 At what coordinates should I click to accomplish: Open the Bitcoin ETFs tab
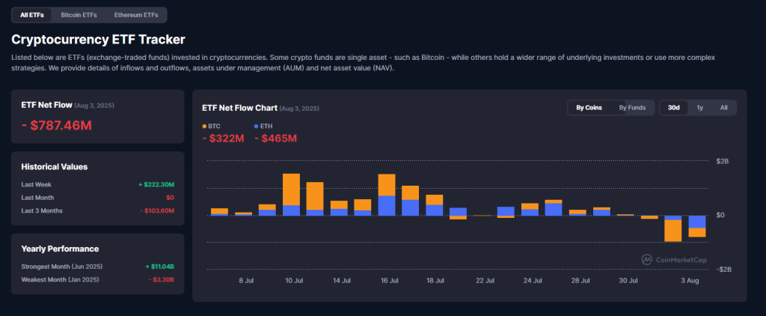tap(78, 15)
